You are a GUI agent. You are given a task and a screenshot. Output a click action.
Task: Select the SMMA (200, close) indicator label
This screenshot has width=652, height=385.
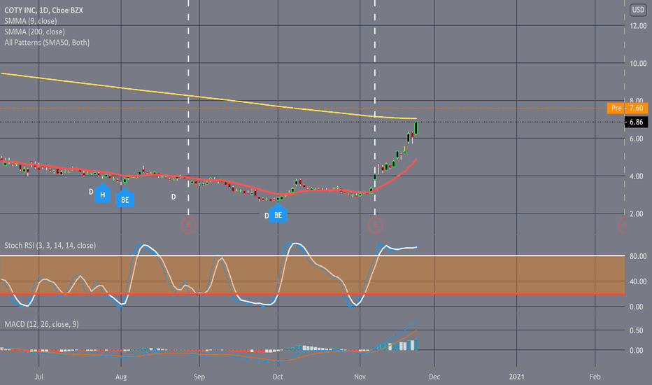[x=34, y=31]
